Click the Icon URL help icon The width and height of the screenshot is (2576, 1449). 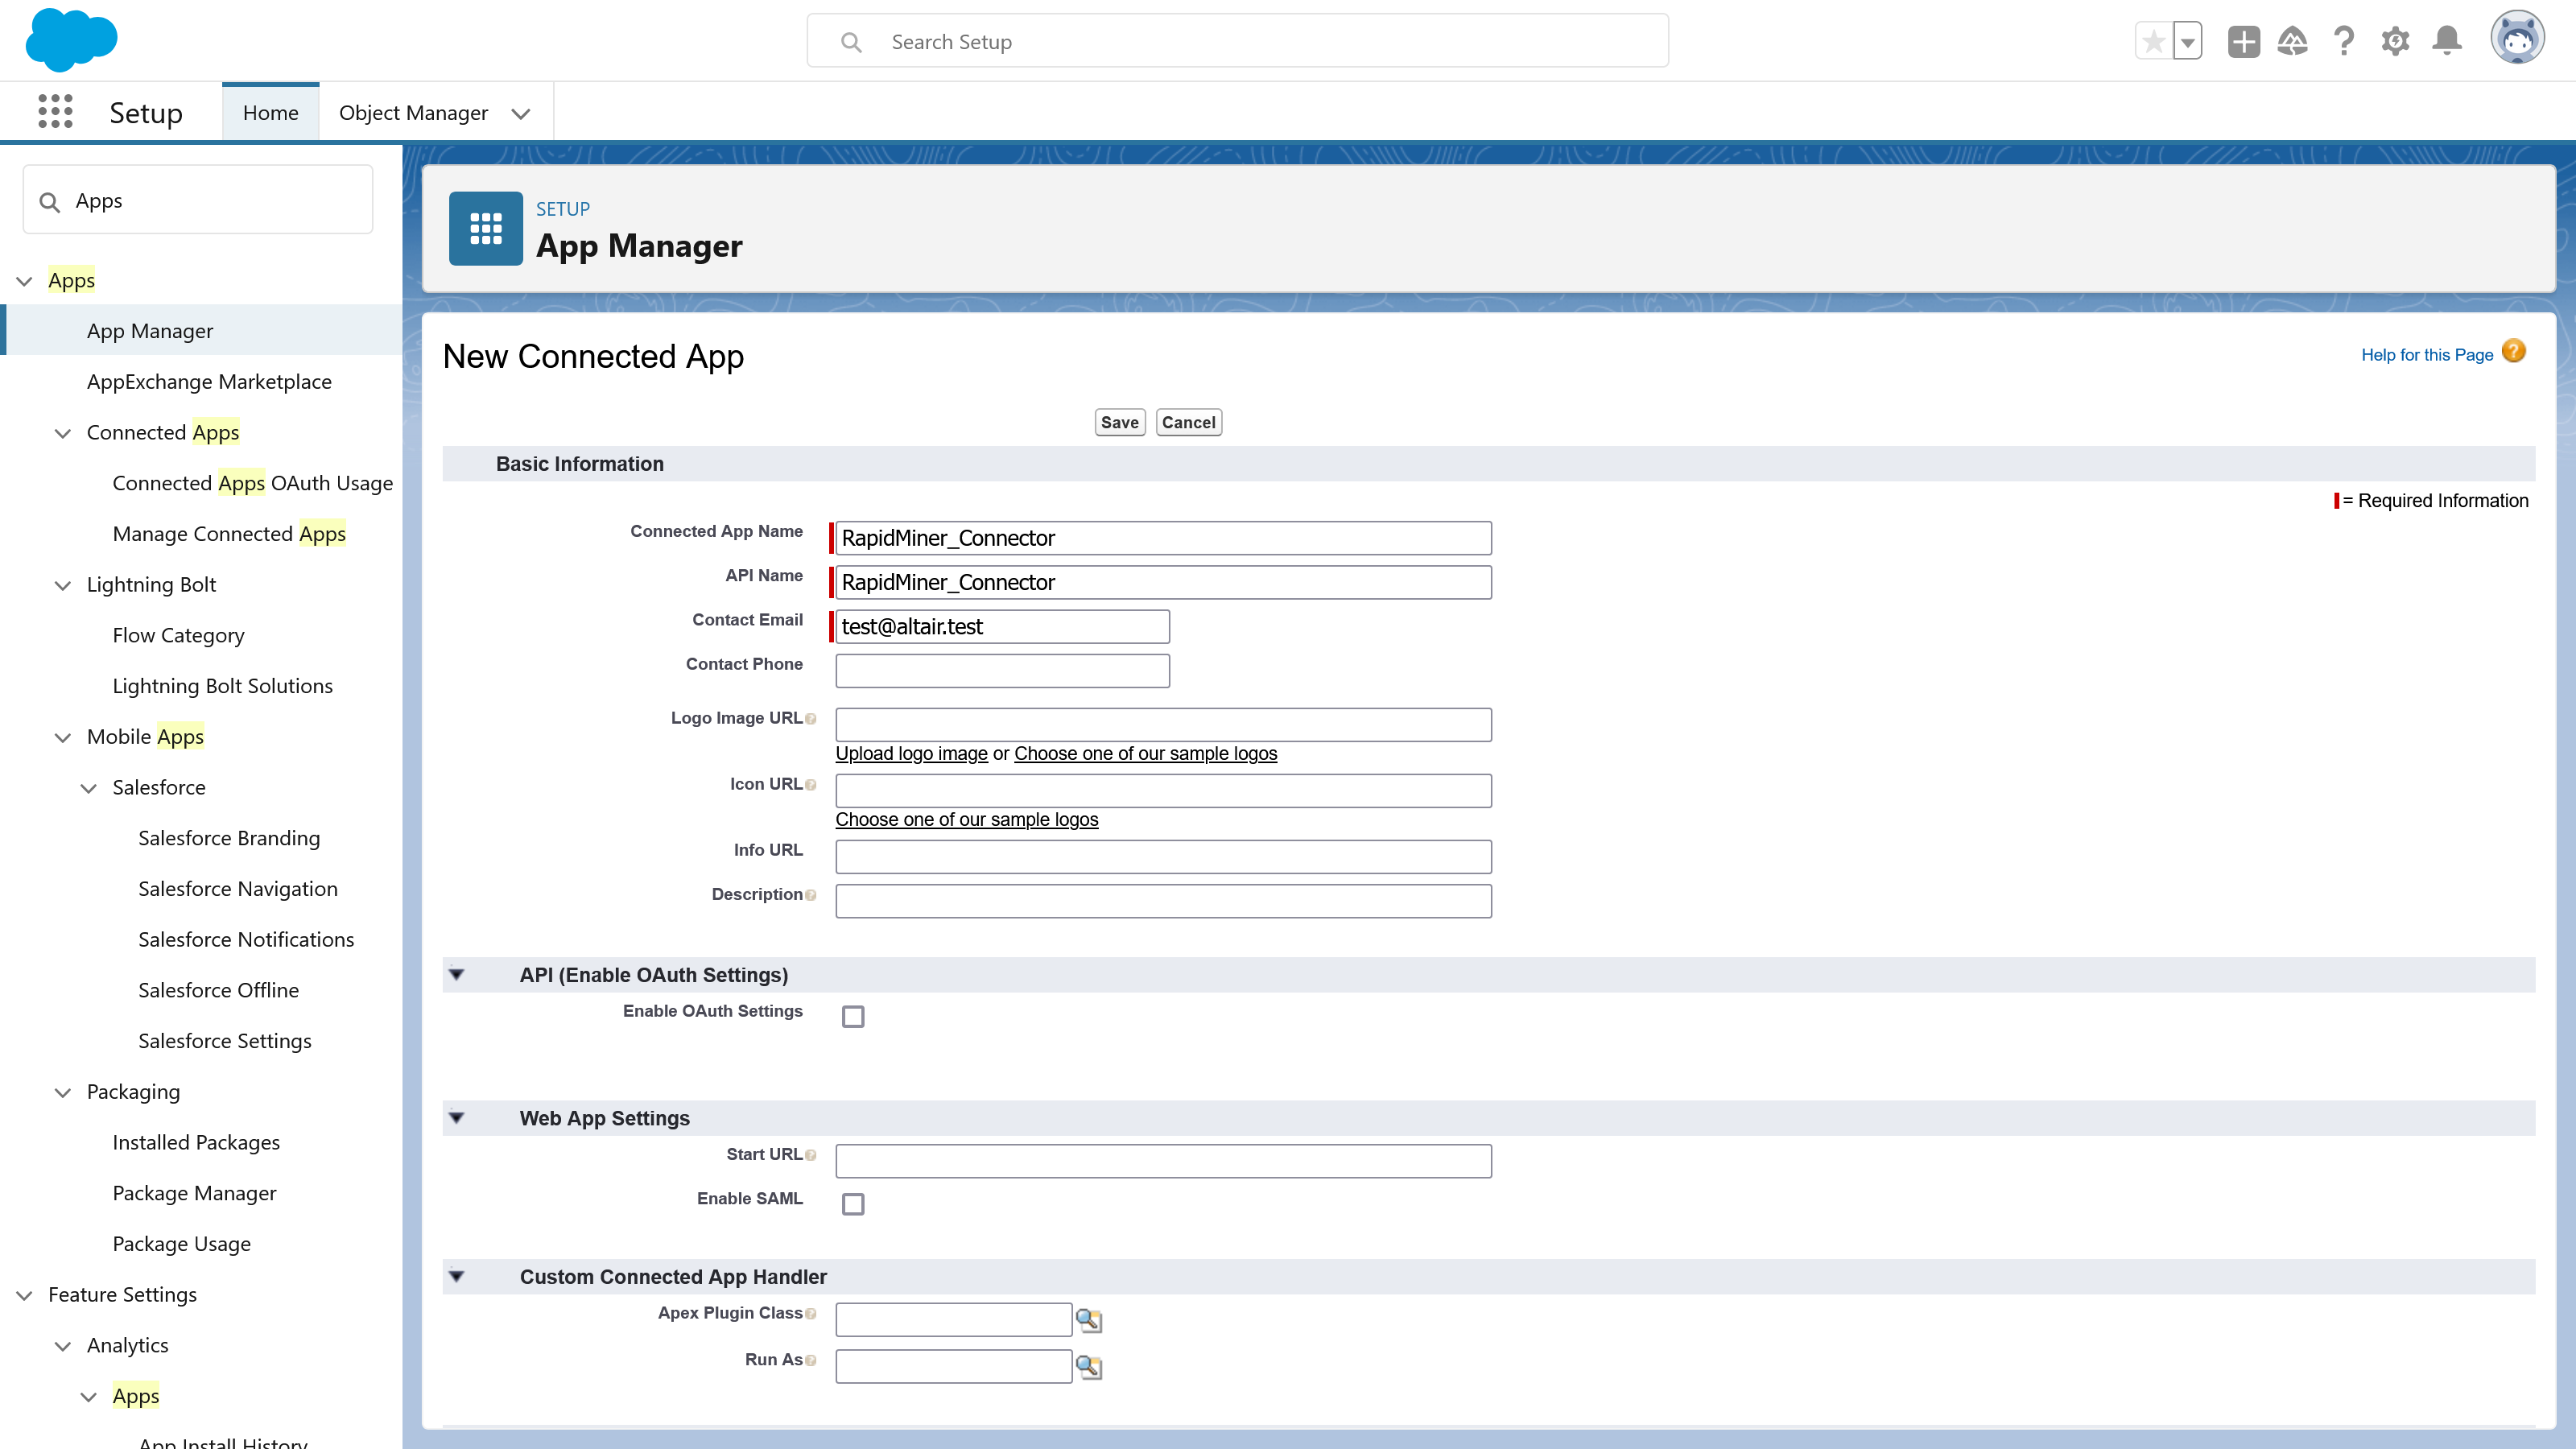810,785
